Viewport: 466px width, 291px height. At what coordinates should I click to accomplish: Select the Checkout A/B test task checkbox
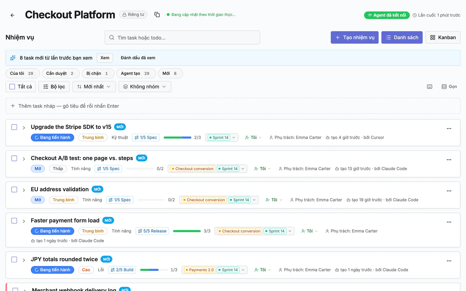(14, 158)
